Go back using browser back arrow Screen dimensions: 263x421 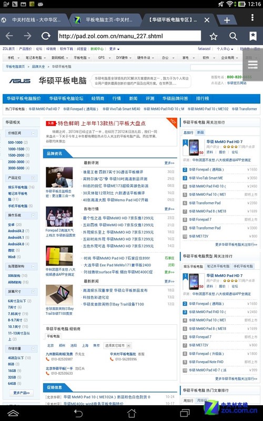tap(9, 36)
